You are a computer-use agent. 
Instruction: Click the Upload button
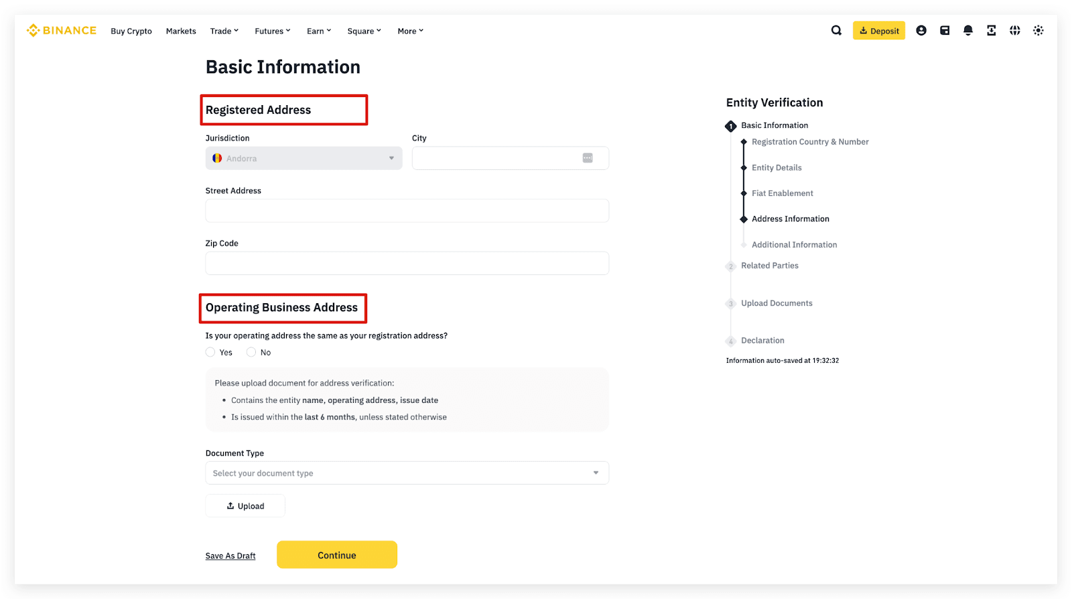pyautogui.click(x=245, y=506)
